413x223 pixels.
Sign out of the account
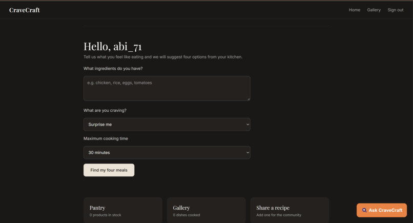[396, 10]
